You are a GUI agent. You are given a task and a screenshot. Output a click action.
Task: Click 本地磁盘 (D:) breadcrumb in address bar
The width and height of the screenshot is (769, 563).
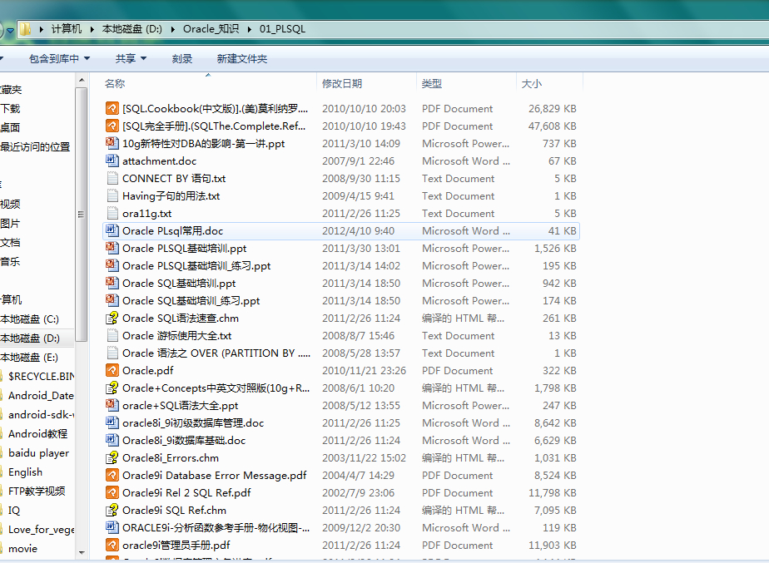pos(132,29)
